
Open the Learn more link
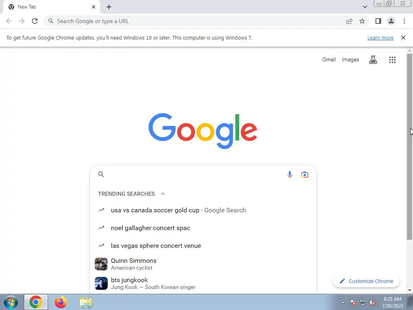click(x=380, y=38)
